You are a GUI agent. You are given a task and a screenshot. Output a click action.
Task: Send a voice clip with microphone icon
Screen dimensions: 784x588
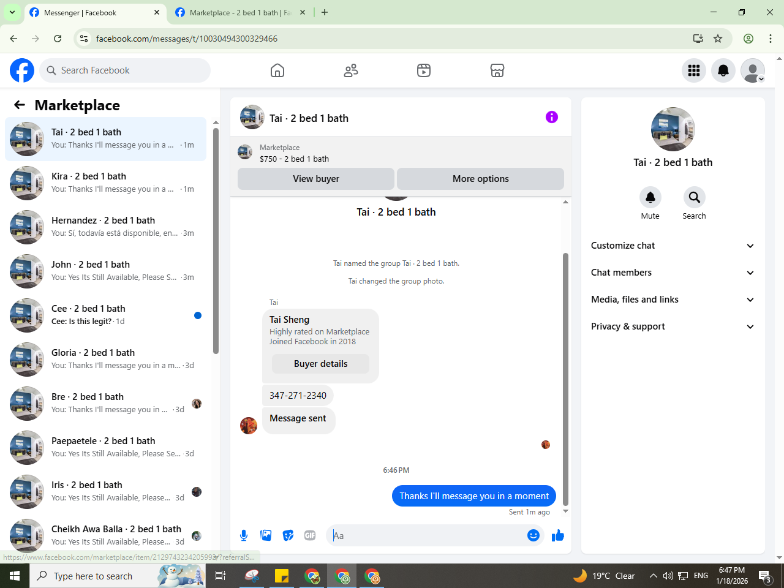click(244, 535)
